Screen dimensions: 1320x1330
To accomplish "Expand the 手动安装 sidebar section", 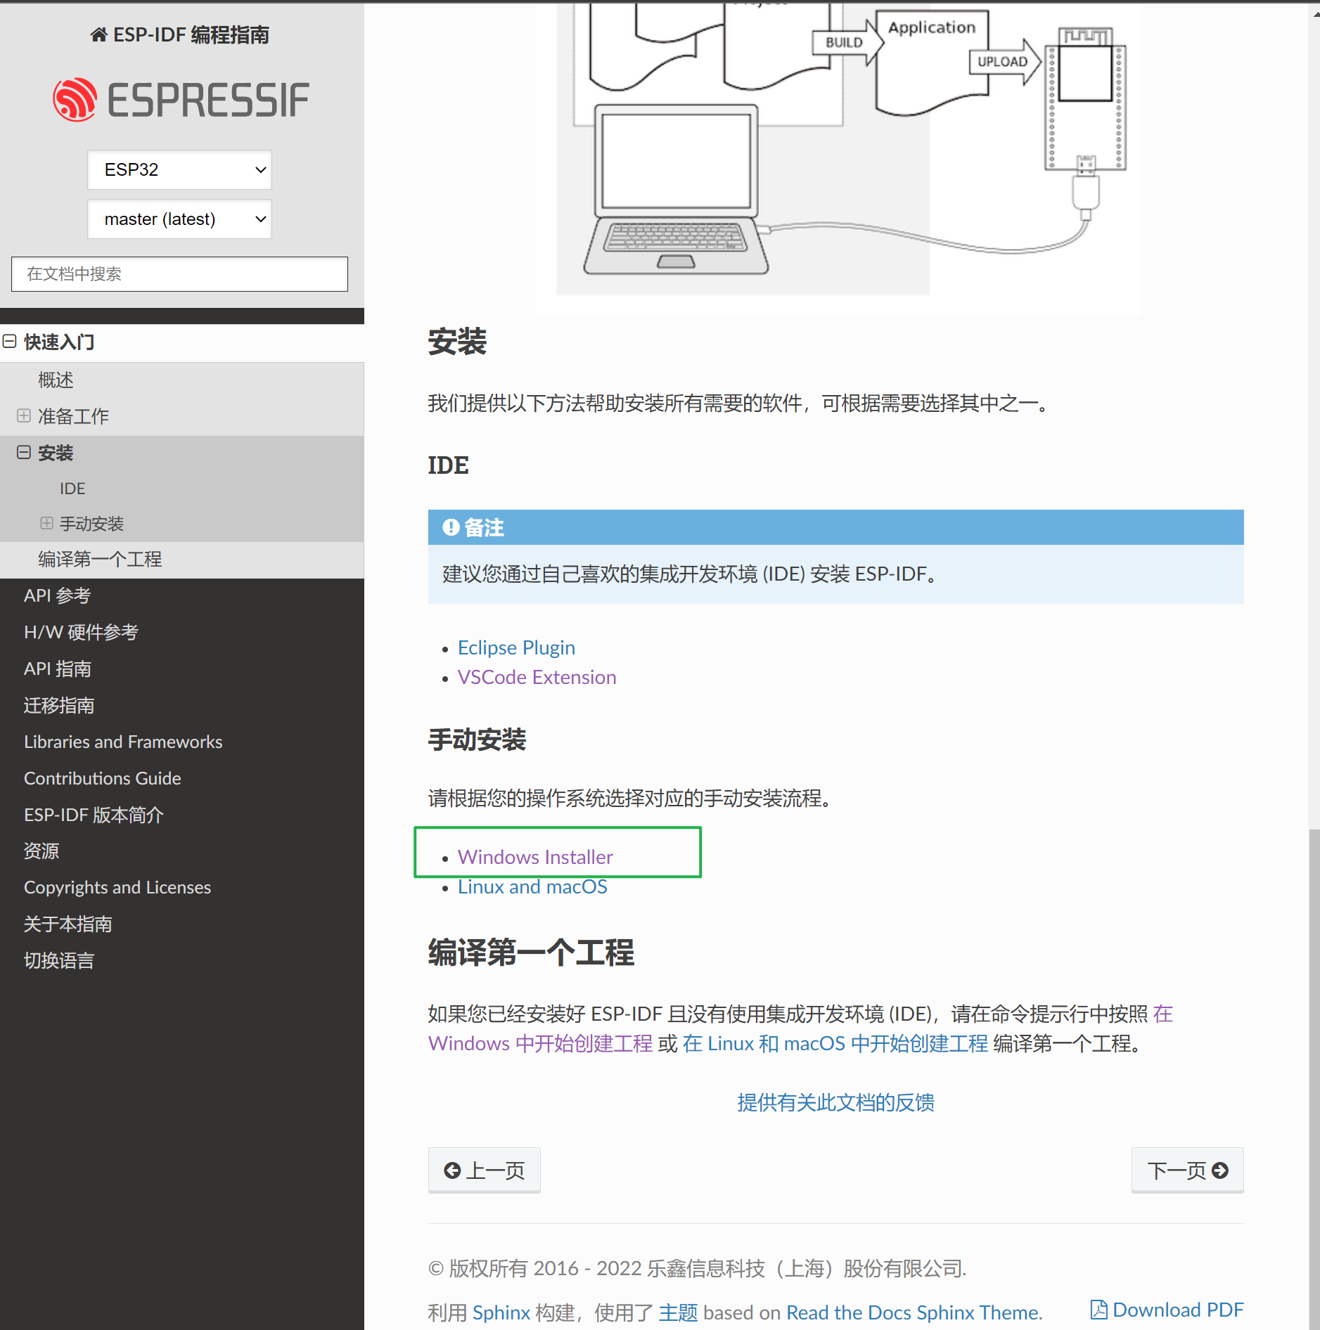I will tap(47, 523).
